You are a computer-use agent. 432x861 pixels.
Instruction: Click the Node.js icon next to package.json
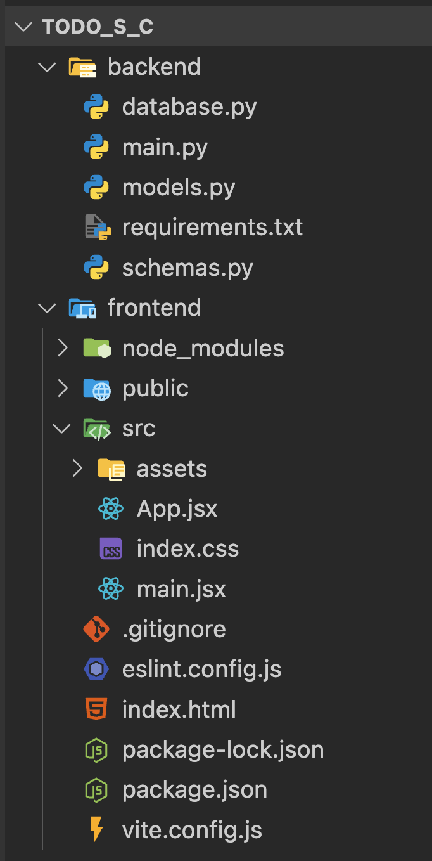click(x=96, y=790)
